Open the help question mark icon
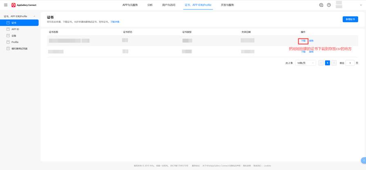This screenshot has width=366, height=170. pyautogui.click(x=329, y=5)
